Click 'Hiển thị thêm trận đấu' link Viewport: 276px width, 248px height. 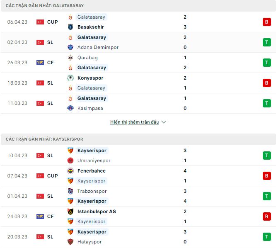click(134, 122)
